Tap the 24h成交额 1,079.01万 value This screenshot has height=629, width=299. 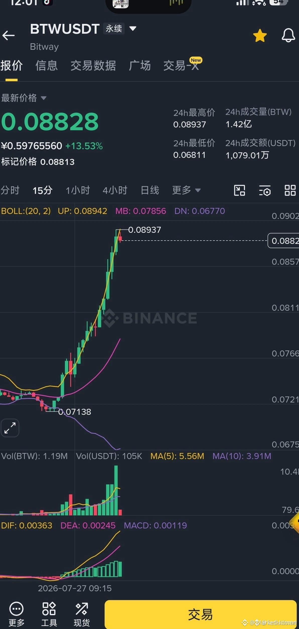(247, 155)
